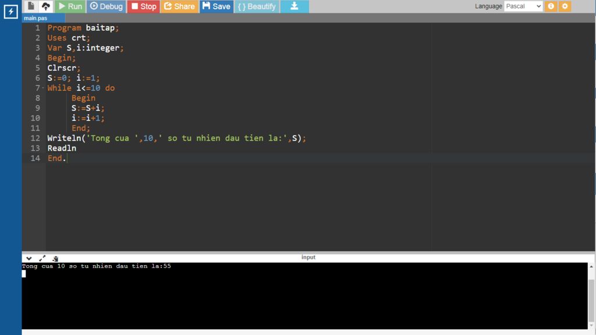Click the 'i:=i+1;' statement
Screen dimensions: 596x335
pos(88,118)
